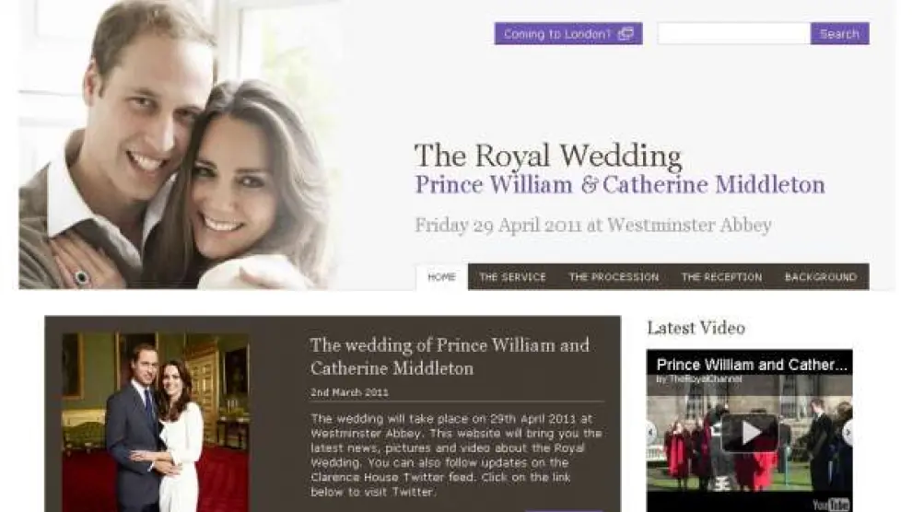Image resolution: width=912 pixels, height=512 pixels.
Task: Click the YouTube logo in the video player
Action: point(831,505)
